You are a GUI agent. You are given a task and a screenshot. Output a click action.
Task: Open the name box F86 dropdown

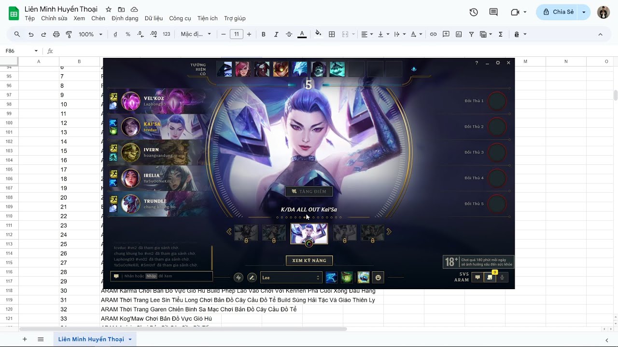point(36,51)
